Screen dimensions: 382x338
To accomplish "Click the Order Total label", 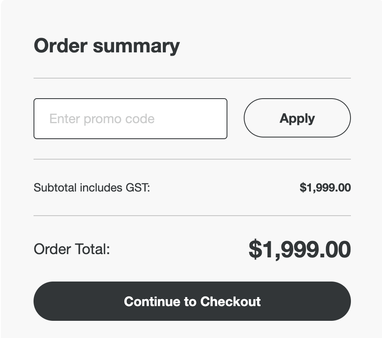I will 72,249.
